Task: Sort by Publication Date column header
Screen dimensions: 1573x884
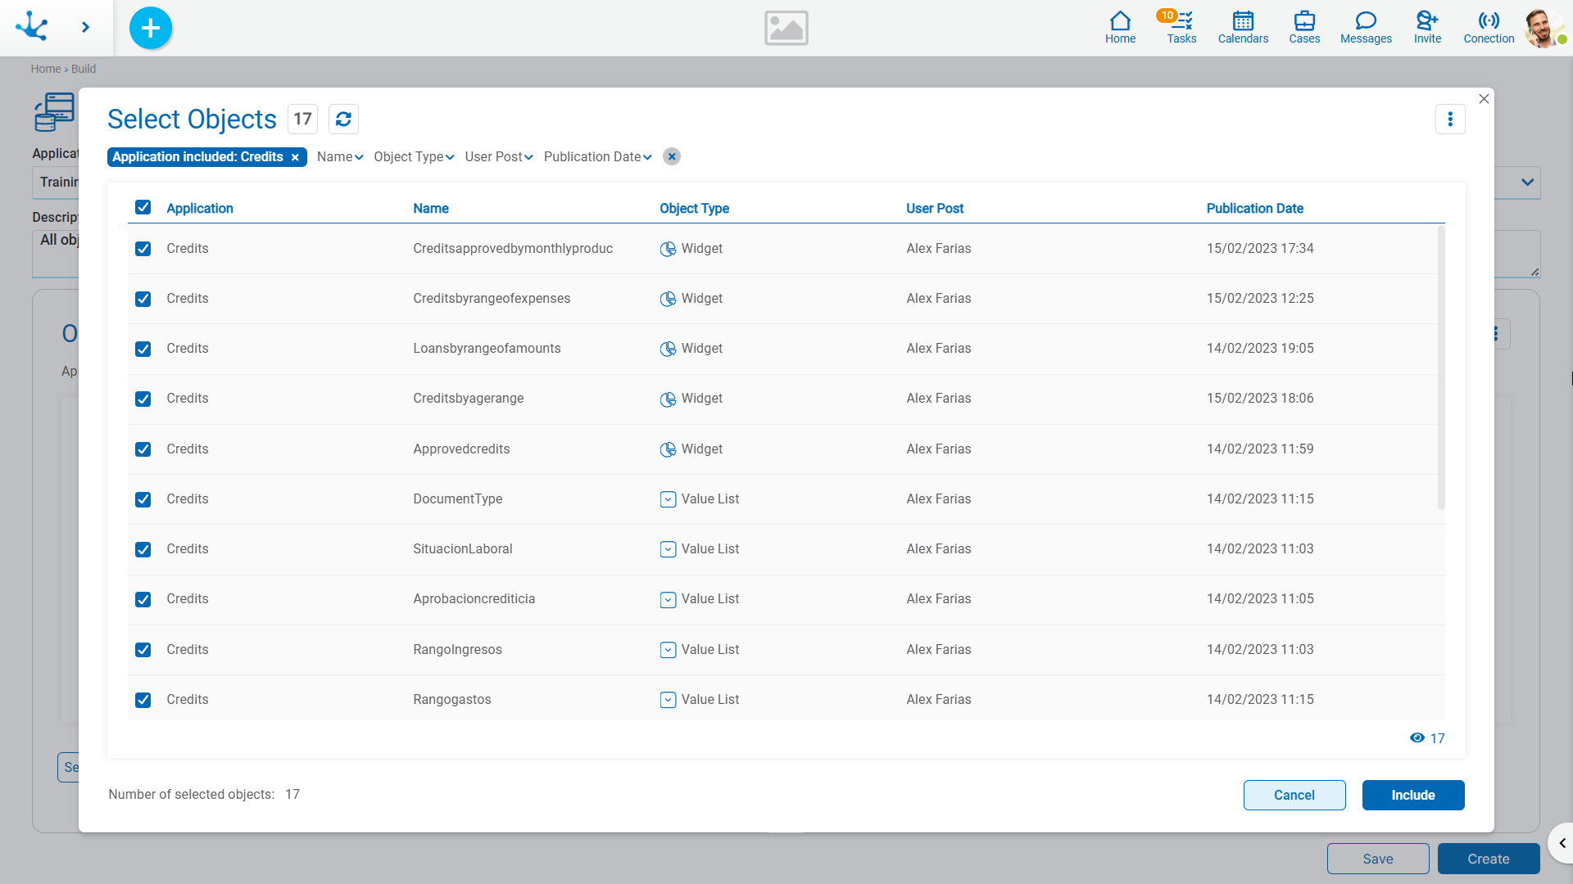Action: coord(1254,209)
